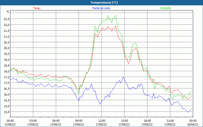Click the 14,5 y-axis value
This screenshot has height=127, width=203.
click(x=7, y=112)
